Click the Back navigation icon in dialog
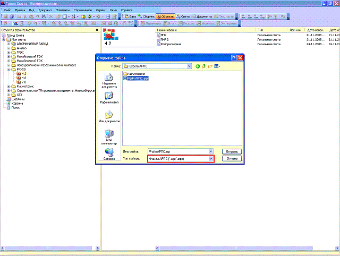 click(x=198, y=66)
